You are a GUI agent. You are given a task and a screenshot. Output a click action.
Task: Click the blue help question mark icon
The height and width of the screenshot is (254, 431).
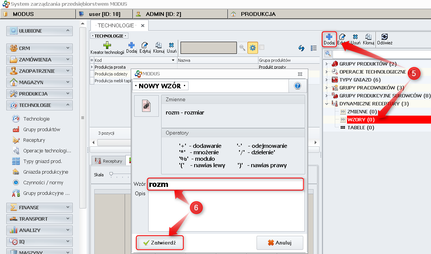click(x=298, y=86)
